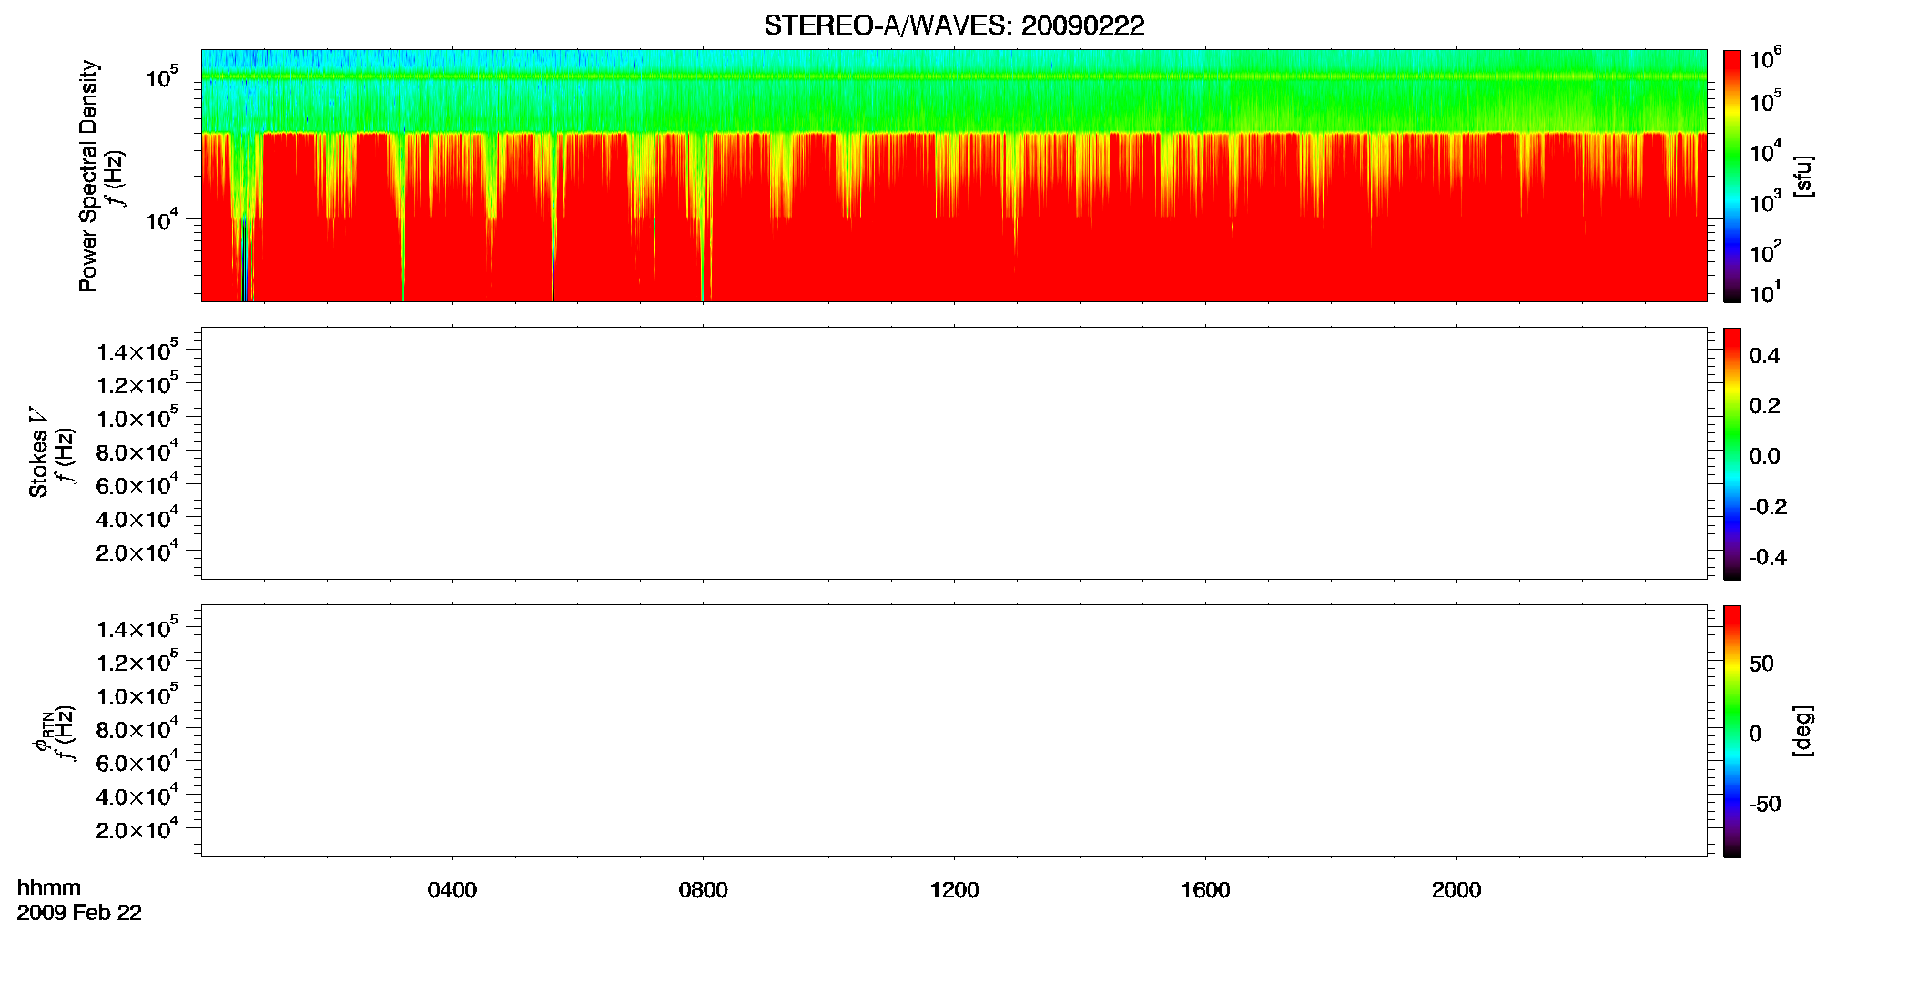The height and width of the screenshot is (983, 1908).
Task: Click the Power Spectral Density axis label
Action: coord(87,176)
